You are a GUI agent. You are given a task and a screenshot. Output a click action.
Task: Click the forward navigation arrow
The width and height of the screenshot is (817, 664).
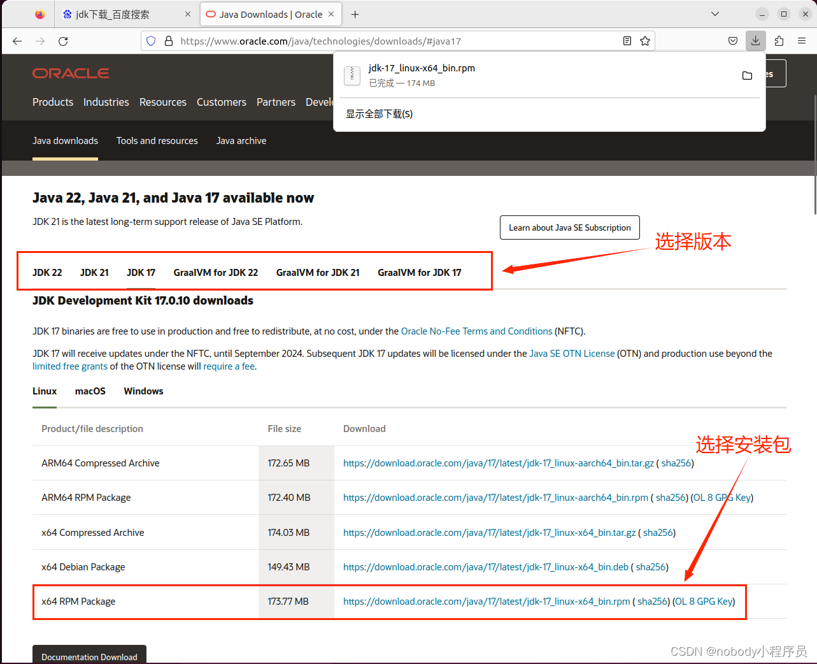[x=40, y=41]
